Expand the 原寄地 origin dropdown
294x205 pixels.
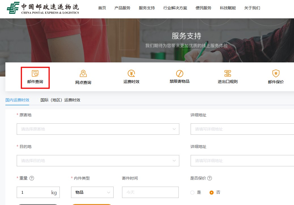point(98,129)
